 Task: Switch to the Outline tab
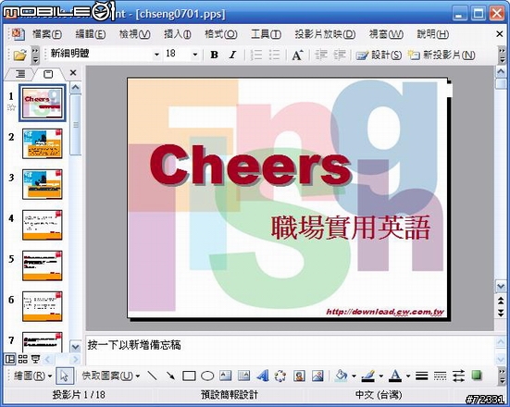tap(19, 74)
